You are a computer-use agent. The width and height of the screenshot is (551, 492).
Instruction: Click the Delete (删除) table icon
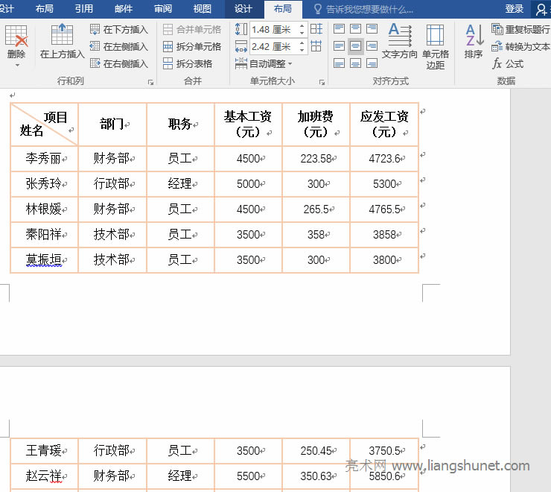coord(16,37)
